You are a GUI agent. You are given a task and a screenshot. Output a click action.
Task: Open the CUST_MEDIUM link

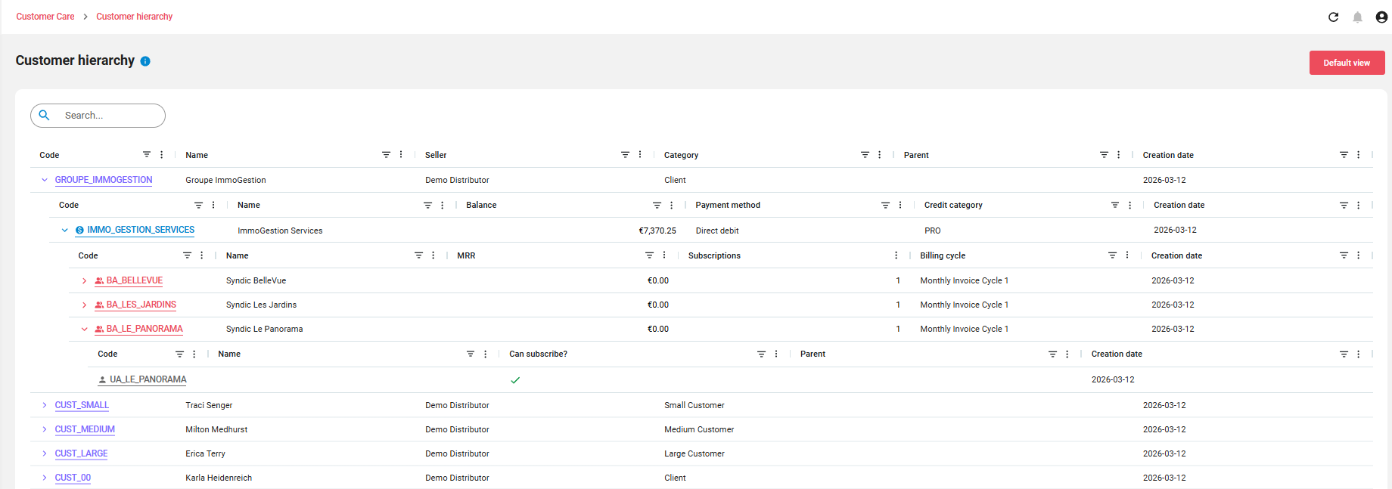pos(85,429)
